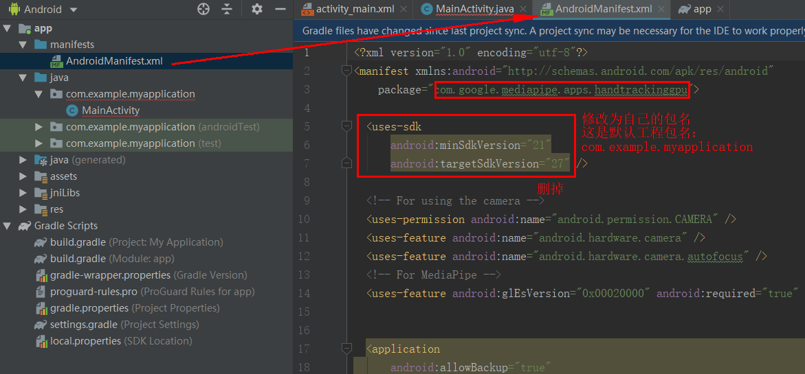Viewport: 805px width, 374px height.
Task: Close the AndroidManifest.xml tab
Action: (x=661, y=9)
